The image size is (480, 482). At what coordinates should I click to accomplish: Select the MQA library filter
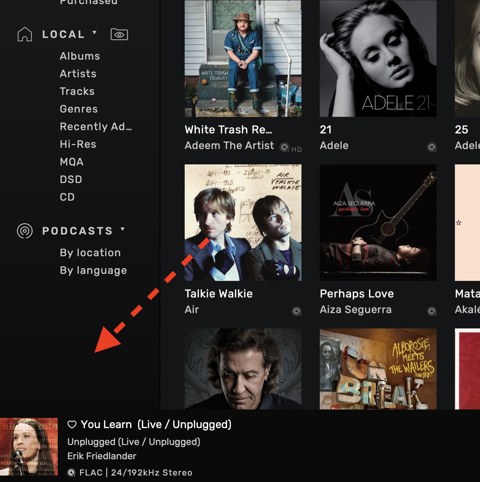pos(72,162)
